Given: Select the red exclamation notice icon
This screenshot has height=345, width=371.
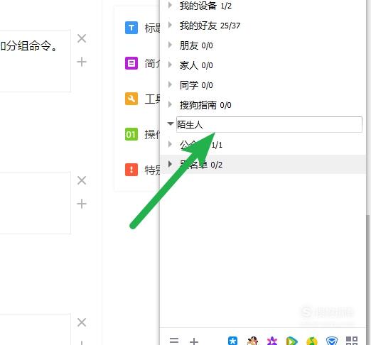Looking at the screenshot, I should click(x=131, y=170).
